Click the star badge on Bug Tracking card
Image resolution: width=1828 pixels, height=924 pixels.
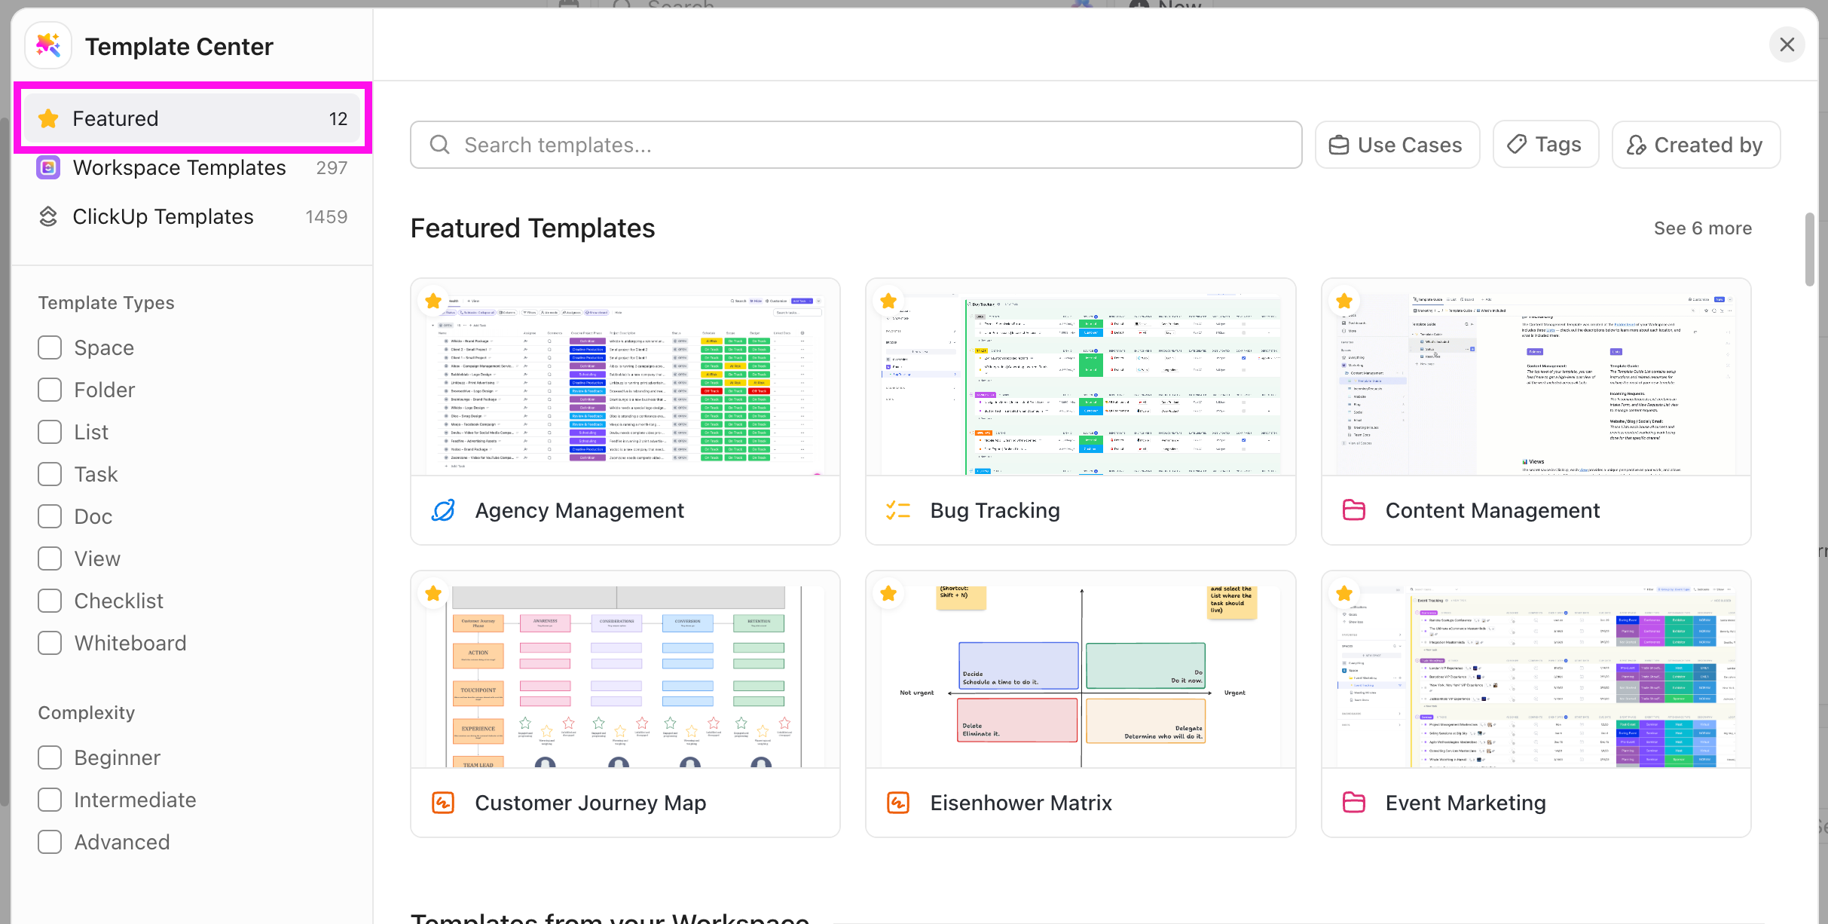click(x=888, y=301)
